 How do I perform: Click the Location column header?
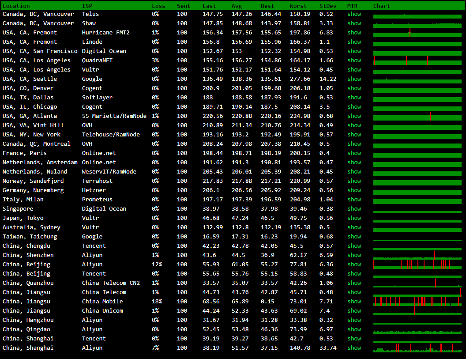click(16, 6)
